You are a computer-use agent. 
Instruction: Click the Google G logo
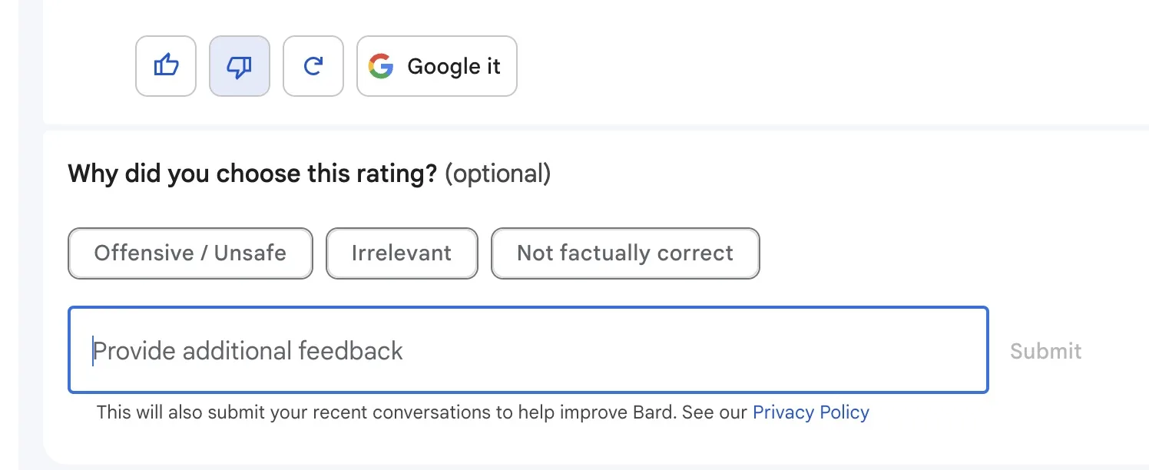[x=381, y=66]
